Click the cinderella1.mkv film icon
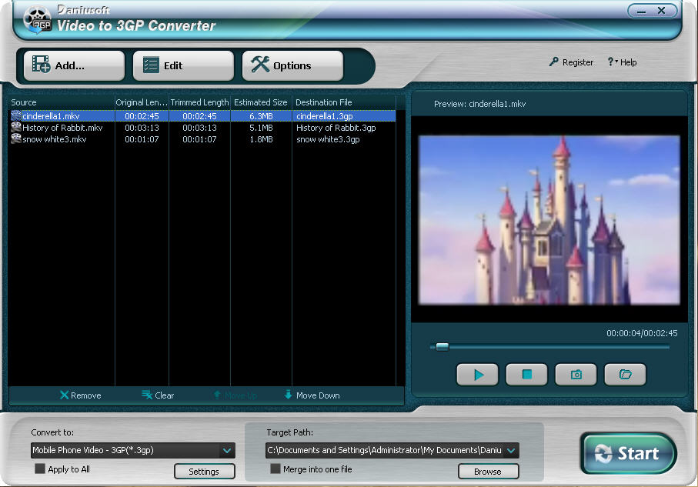Screen dimensions: 698x487 (16, 115)
